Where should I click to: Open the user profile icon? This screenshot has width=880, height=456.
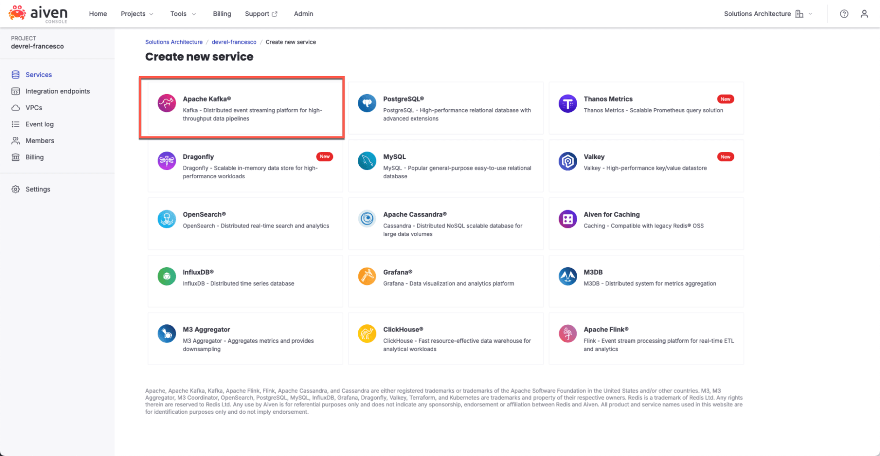point(864,14)
